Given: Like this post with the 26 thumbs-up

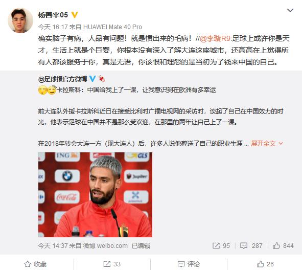Looking at the screenshot, I should point(265,264).
